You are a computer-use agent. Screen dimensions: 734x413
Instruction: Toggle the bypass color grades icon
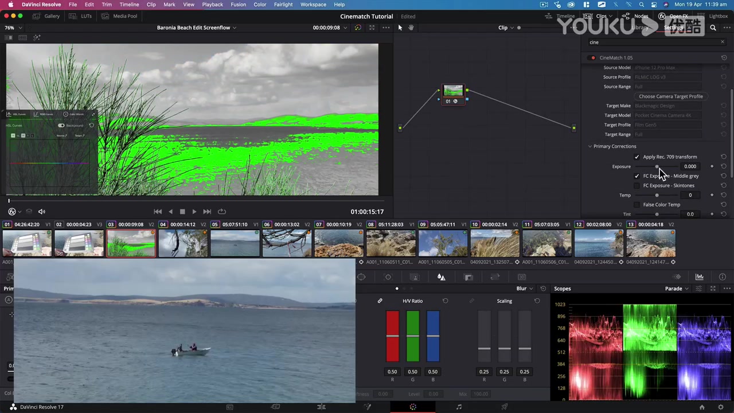pos(358,28)
